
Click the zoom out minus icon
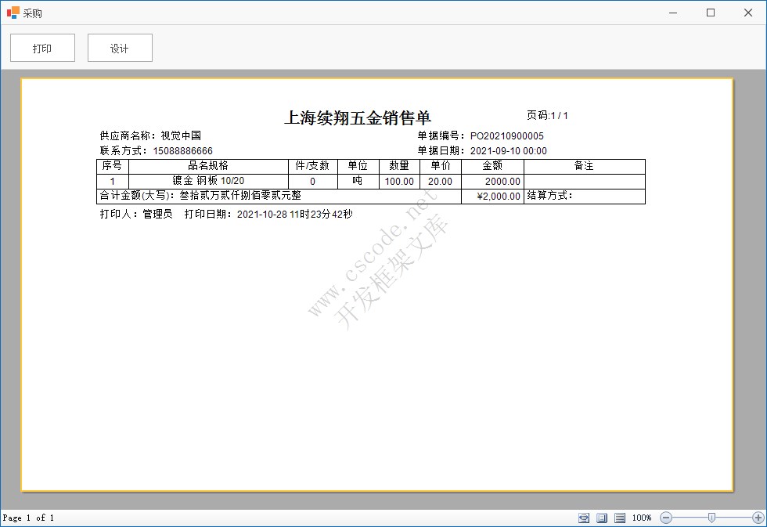click(x=666, y=518)
